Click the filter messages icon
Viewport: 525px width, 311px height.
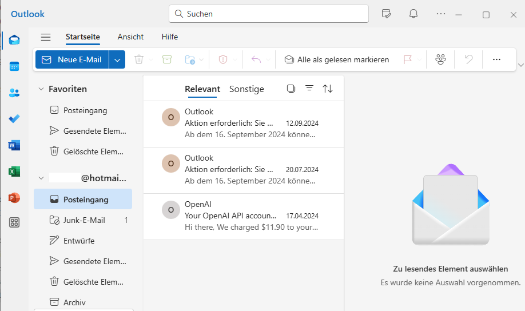(x=309, y=89)
